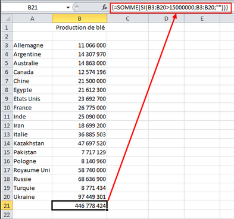Select column A header
This screenshot has width=234, height=219.
pyautogui.click(x=32, y=18)
